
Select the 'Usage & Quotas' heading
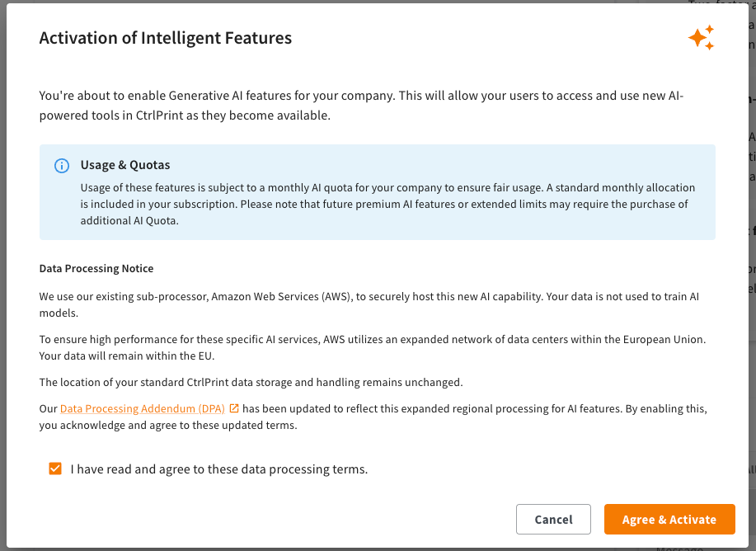click(x=125, y=166)
